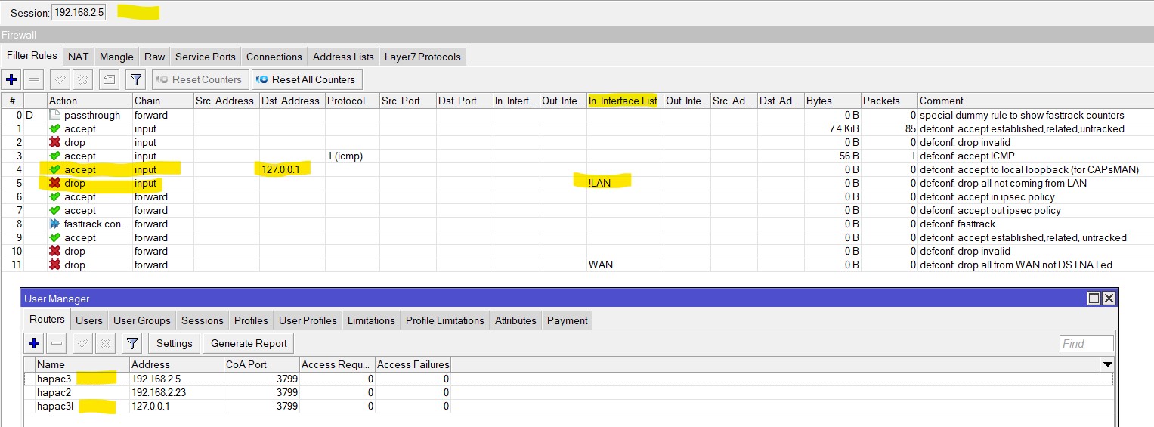
Task: Click the Session address field
Action: click(79, 12)
